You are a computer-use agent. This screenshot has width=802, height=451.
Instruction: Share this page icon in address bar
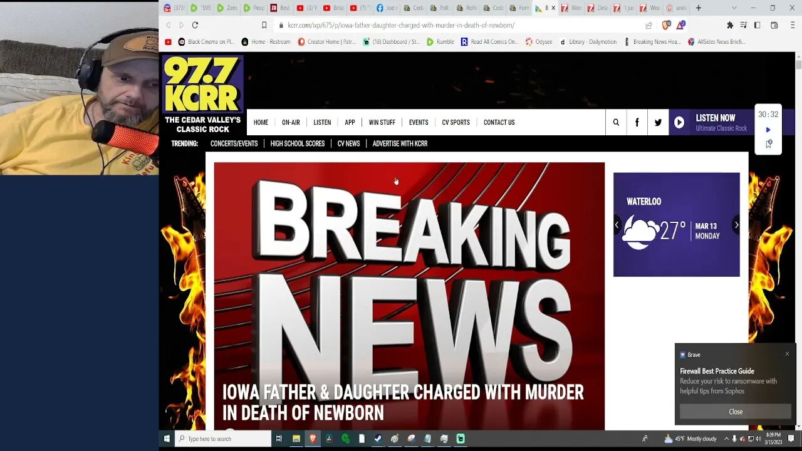[648, 25]
